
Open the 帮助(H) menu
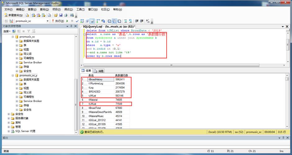118,10
